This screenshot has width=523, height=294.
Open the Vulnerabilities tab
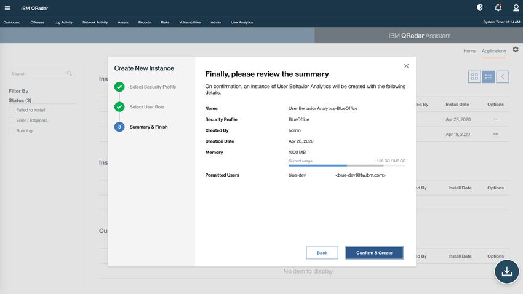click(190, 22)
